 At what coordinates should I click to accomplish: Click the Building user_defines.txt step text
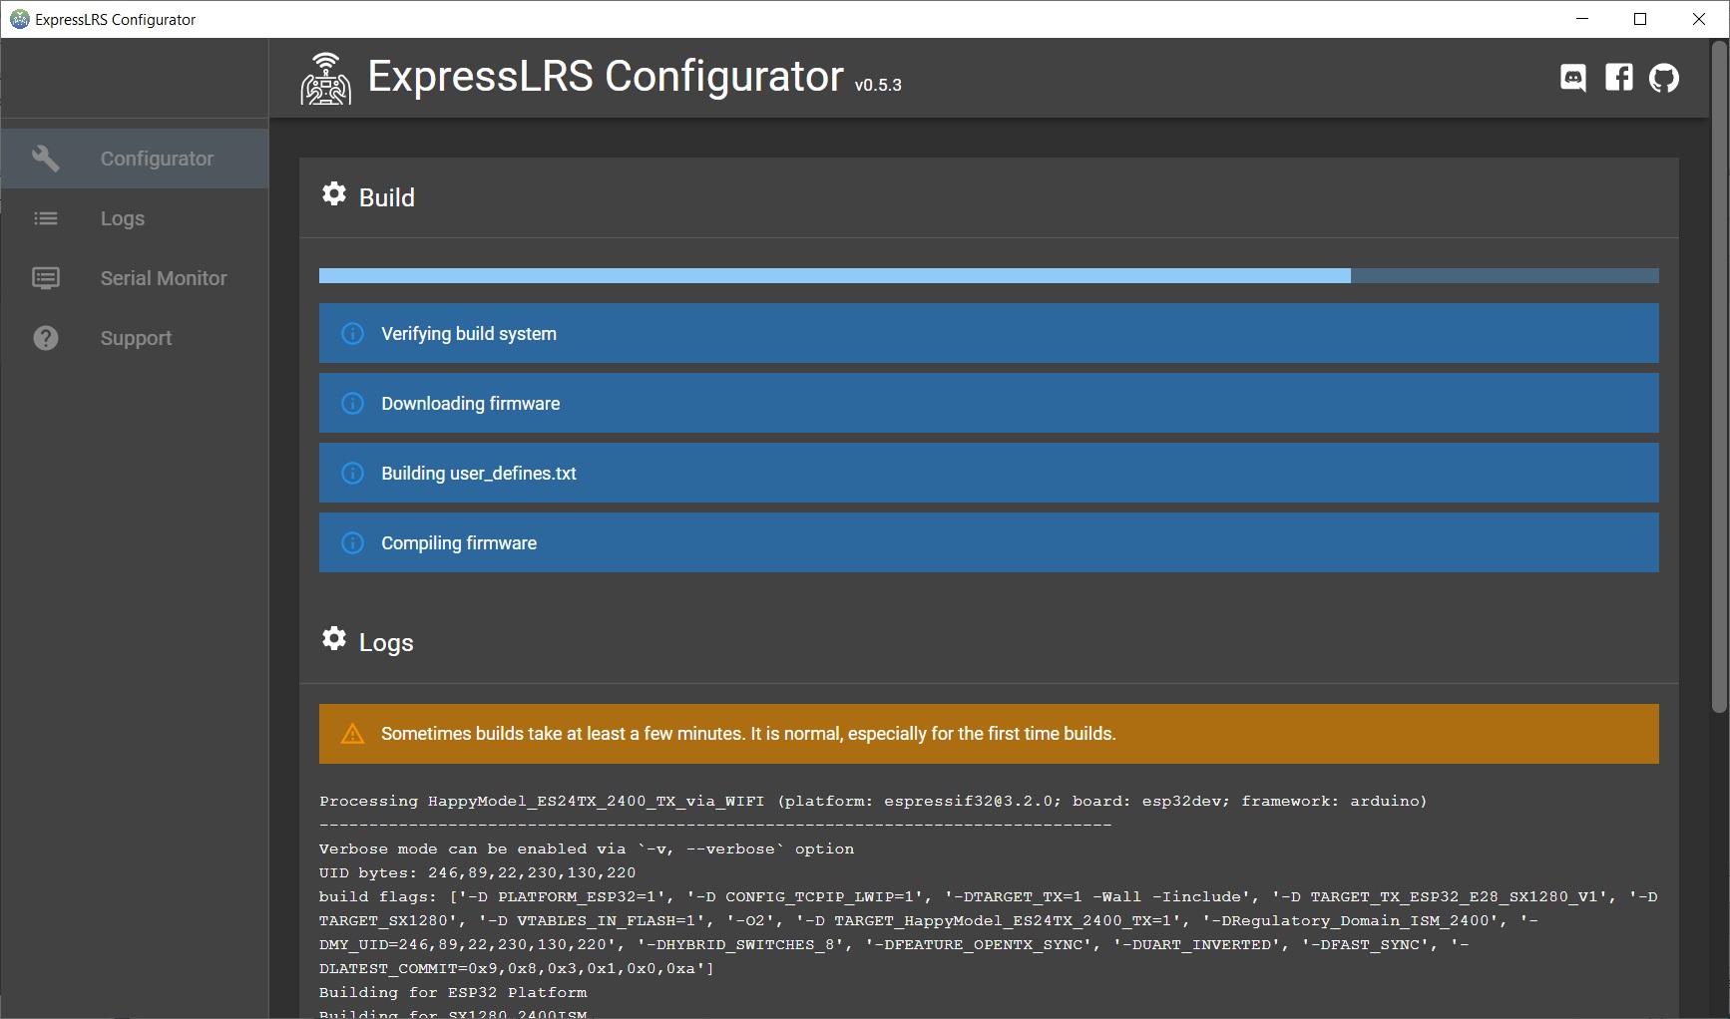coord(479,474)
